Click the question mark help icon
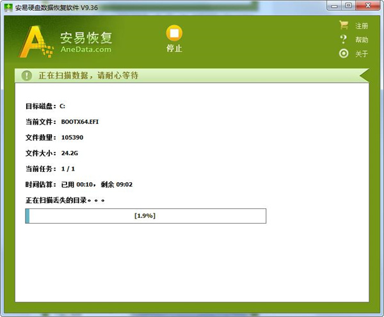The height and width of the screenshot is (317, 384). [344, 39]
